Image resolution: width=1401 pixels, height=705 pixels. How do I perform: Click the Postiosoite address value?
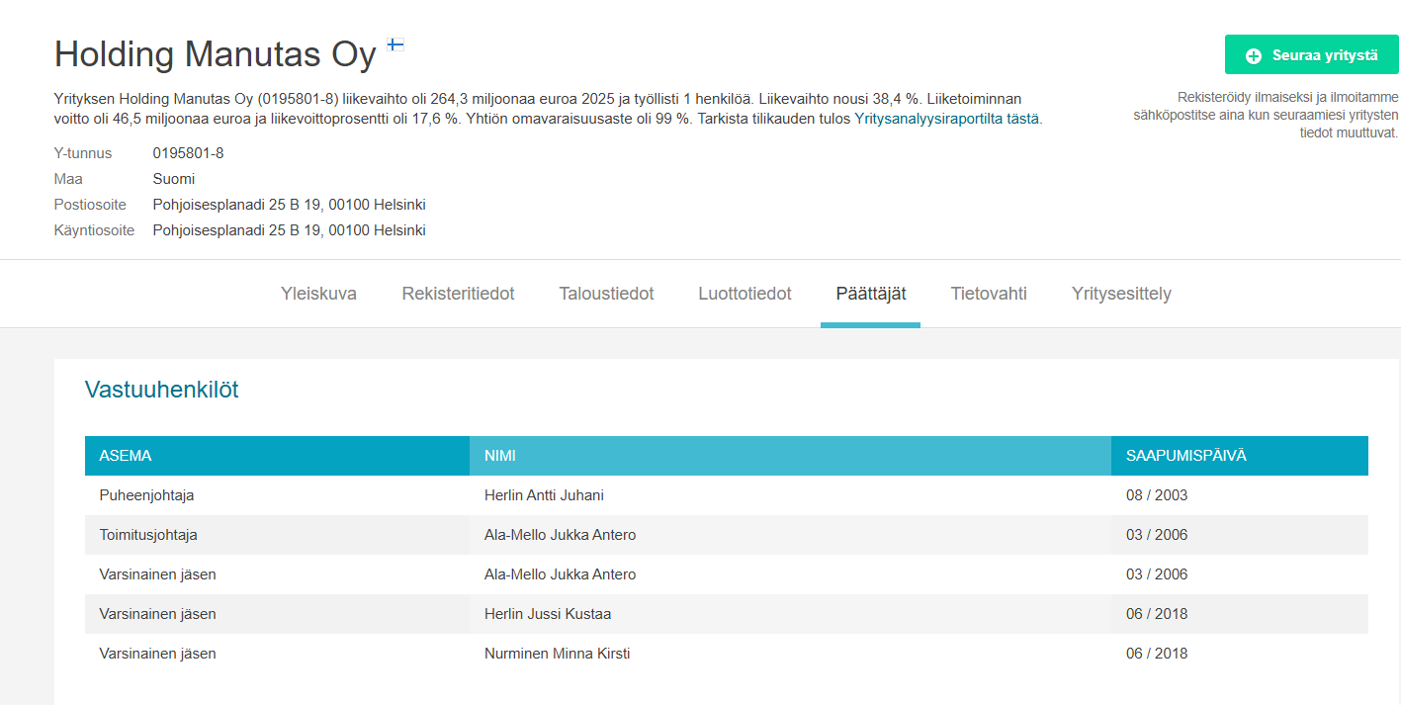pyautogui.click(x=289, y=205)
